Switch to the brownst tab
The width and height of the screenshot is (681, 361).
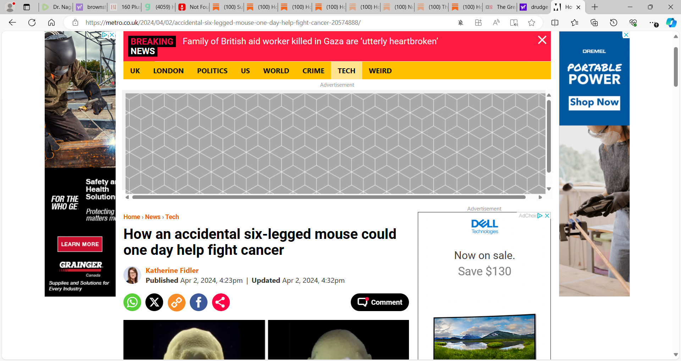click(x=91, y=7)
